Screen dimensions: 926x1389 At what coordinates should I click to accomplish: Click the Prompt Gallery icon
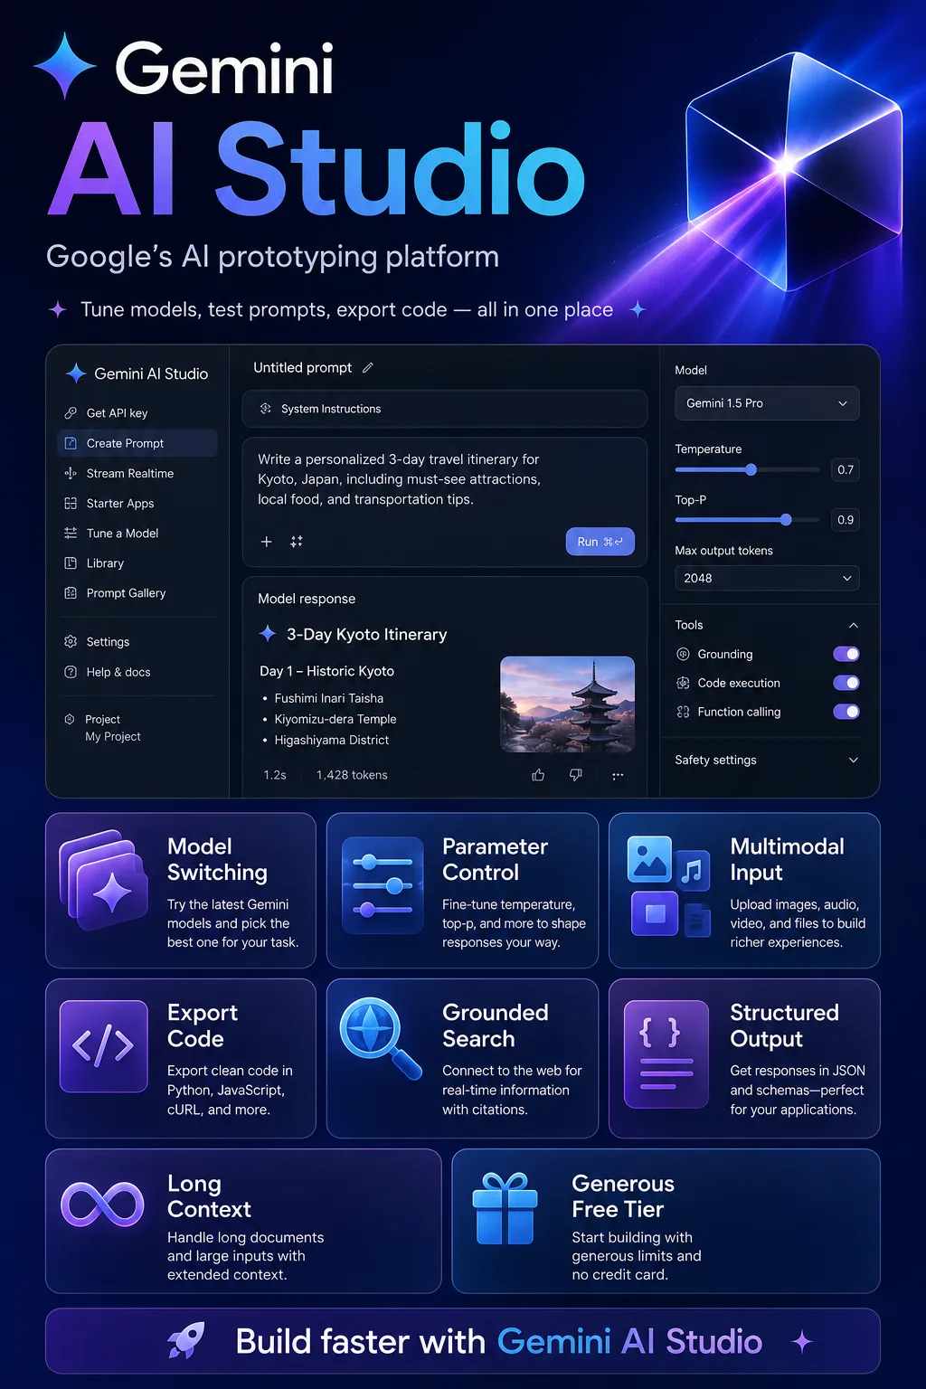click(71, 593)
